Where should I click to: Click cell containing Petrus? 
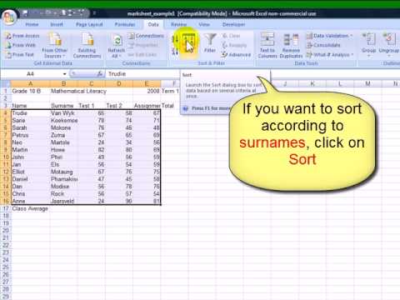point(30,135)
